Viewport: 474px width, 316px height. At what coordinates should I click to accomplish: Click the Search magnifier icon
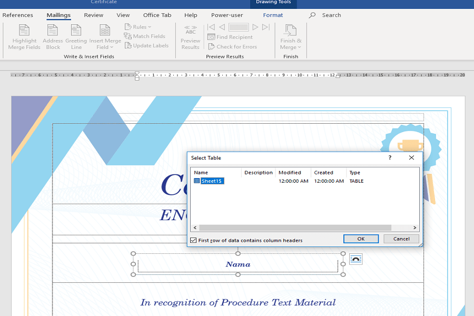[312, 15]
